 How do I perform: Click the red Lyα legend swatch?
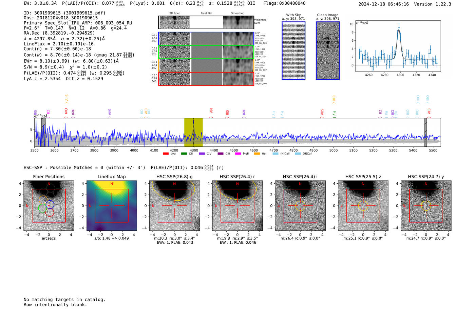[166, 154]
